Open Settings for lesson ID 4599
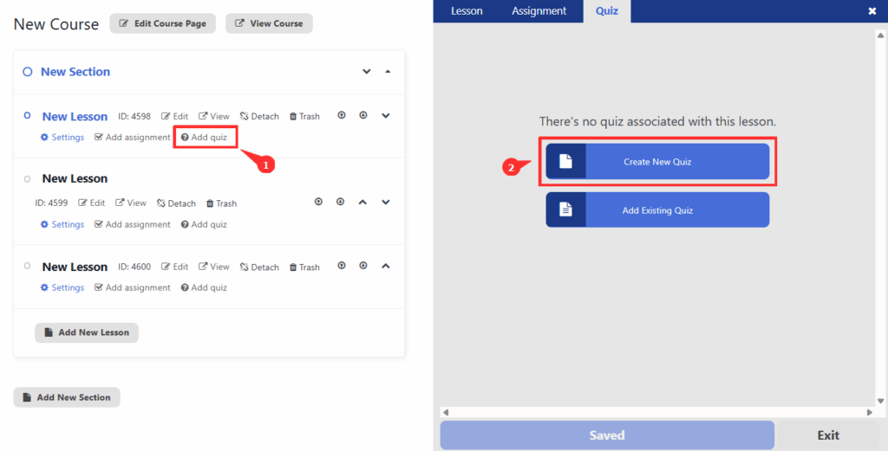Viewport: 888px width, 451px height. click(x=62, y=225)
